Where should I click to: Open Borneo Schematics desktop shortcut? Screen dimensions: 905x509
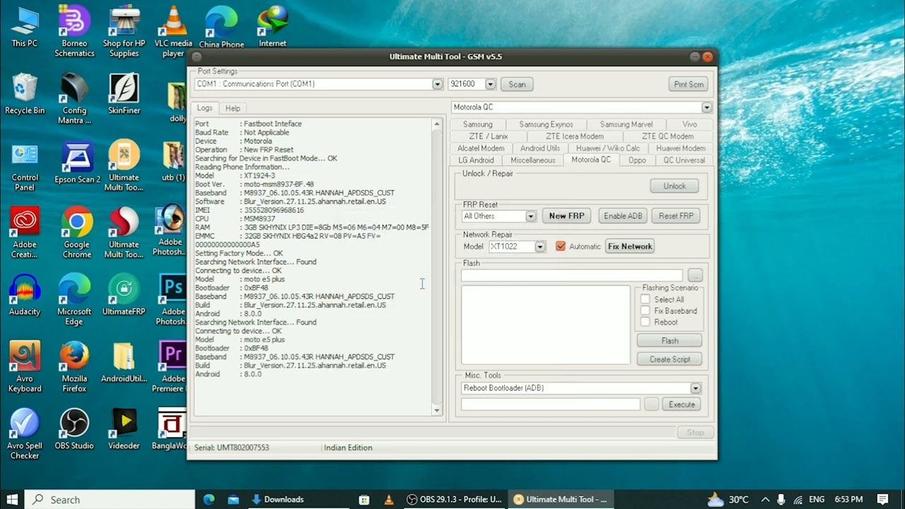[x=74, y=32]
